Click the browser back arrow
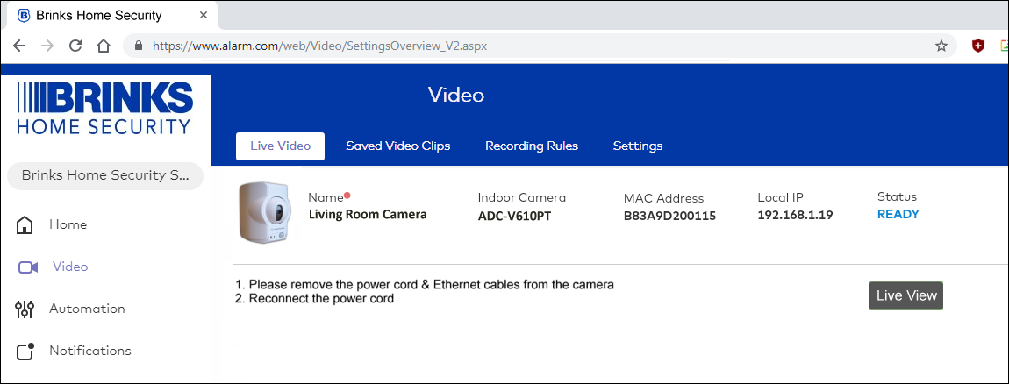1009x384 pixels. [x=19, y=46]
